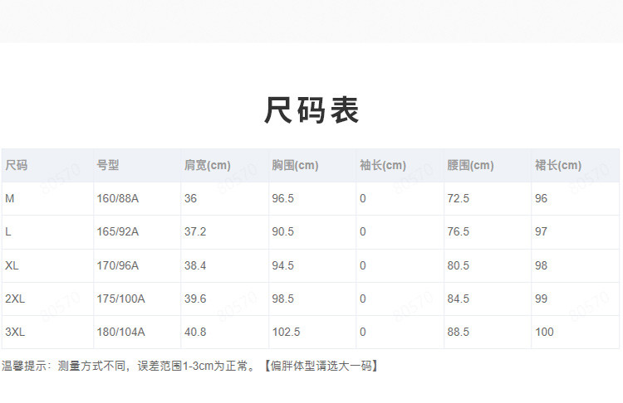Screen dimensions: 623x403
Task: Select the 袖长(cm) column header
Action: (383, 165)
